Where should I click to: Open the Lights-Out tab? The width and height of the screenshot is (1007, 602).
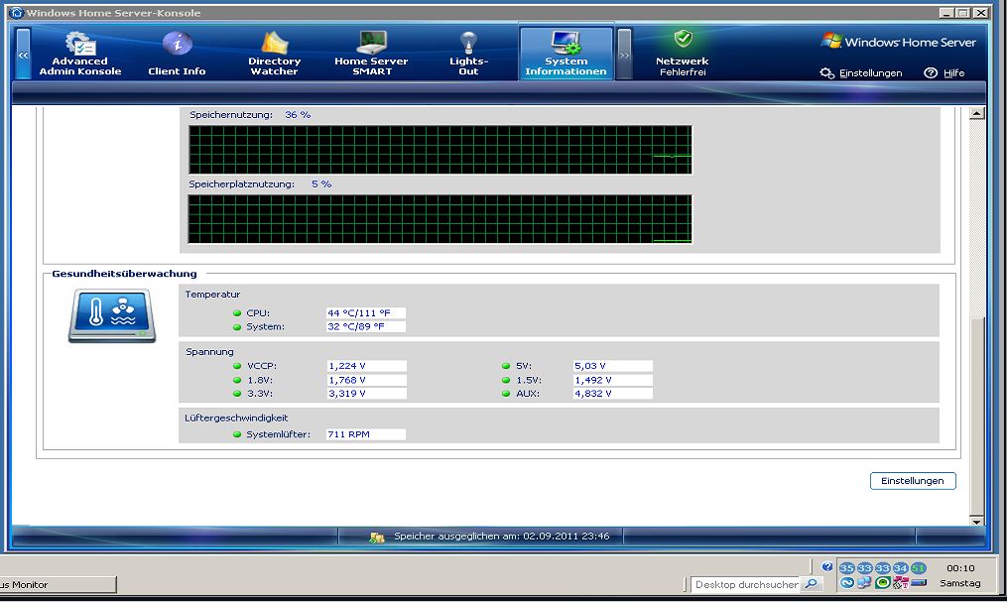click(x=468, y=54)
